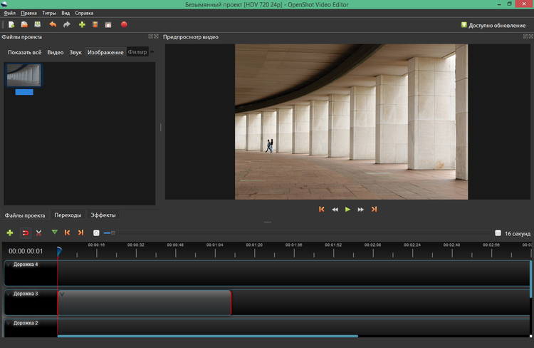Open the Титры menu
Image resolution: width=534 pixels, height=348 pixels.
point(49,13)
